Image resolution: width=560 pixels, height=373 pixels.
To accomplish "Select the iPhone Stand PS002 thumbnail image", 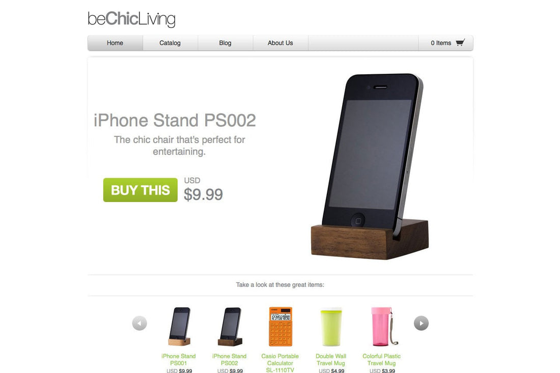I will [x=230, y=327].
